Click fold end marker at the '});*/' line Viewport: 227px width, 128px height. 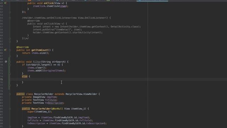click(x=10, y=38)
